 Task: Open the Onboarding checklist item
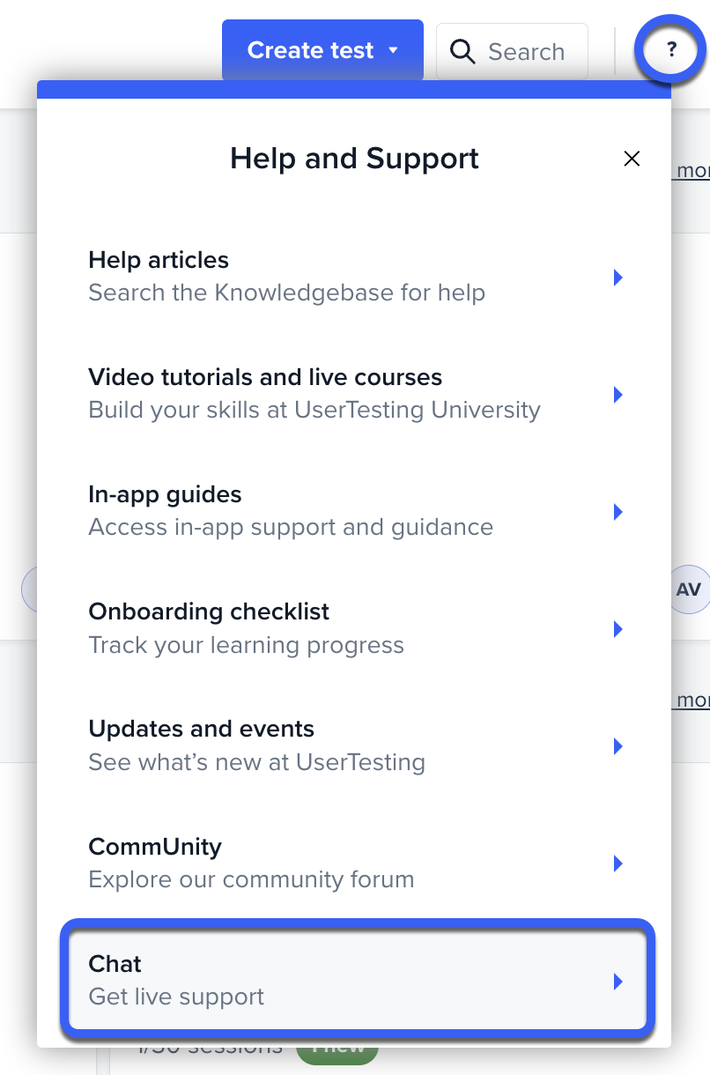point(247,627)
